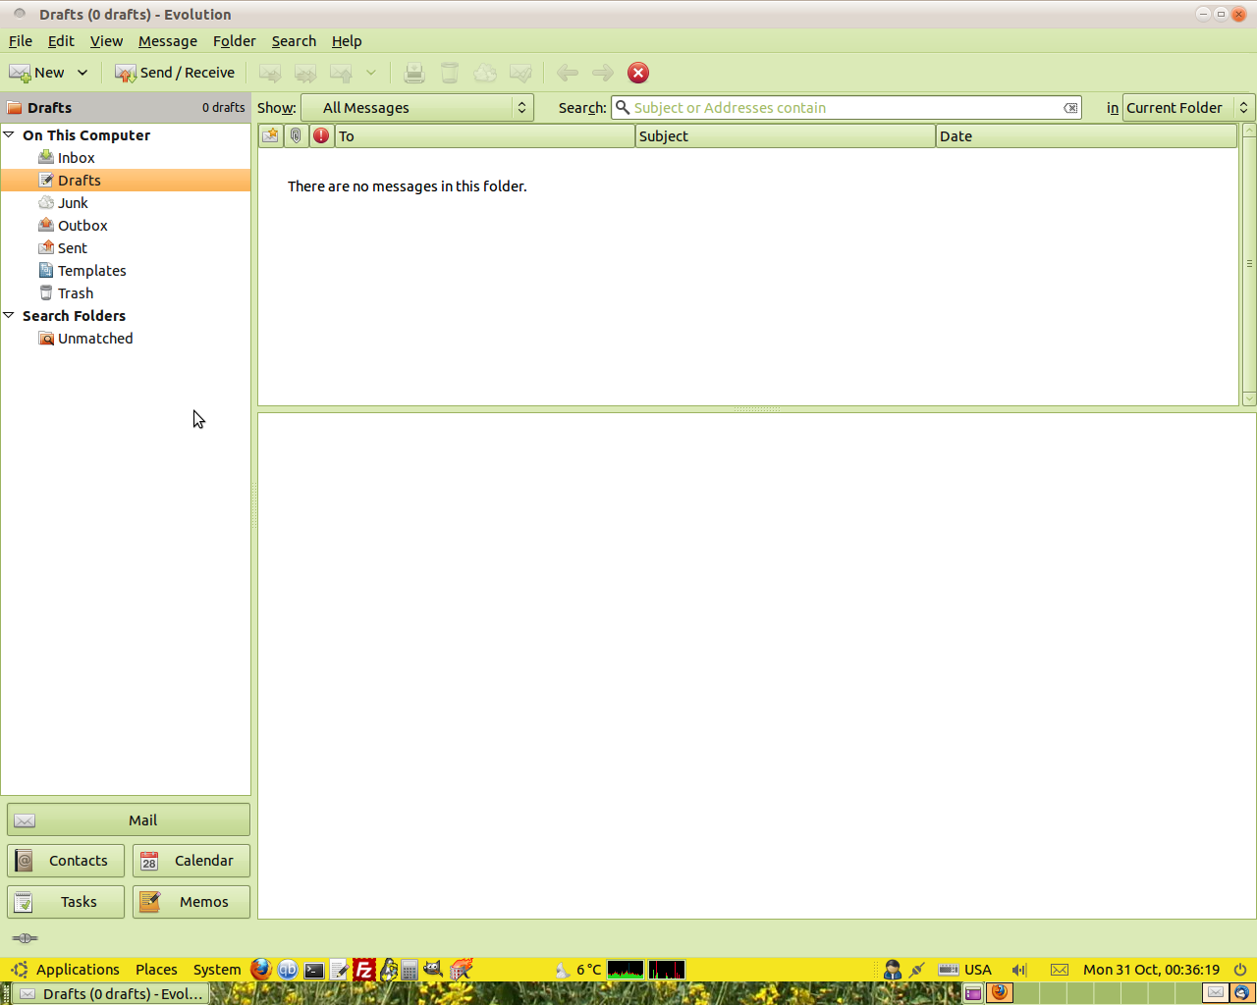Open the Memos view button
1257x1005 pixels.
191,902
